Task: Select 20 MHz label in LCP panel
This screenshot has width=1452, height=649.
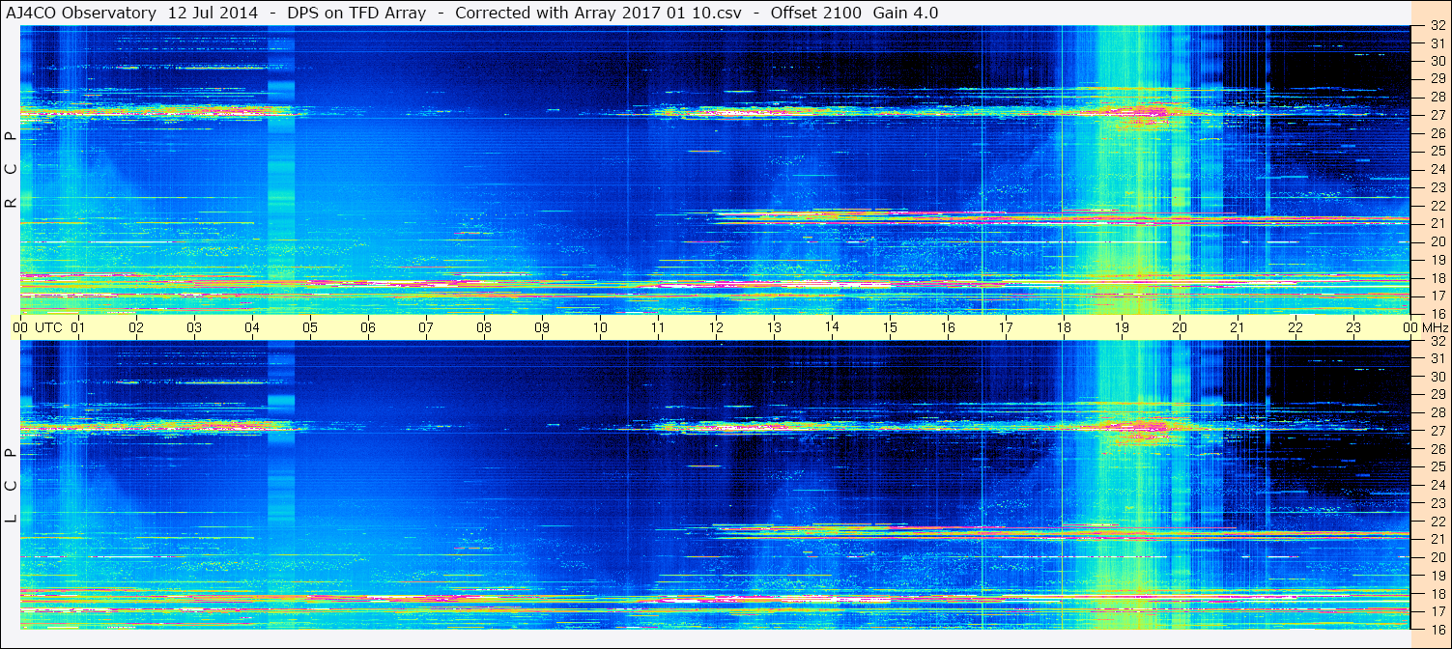Action: (x=1438, y=557)
